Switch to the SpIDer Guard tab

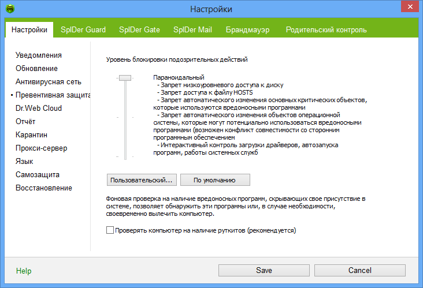click(x=83, y=29)
